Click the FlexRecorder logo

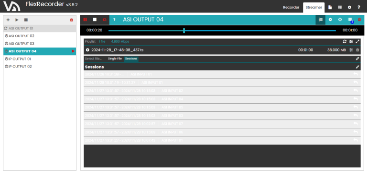click(x=11, y=6)
